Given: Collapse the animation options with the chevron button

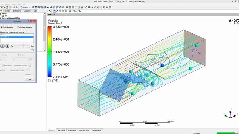Looking at the screenshot, I should (x=32, y=50).
